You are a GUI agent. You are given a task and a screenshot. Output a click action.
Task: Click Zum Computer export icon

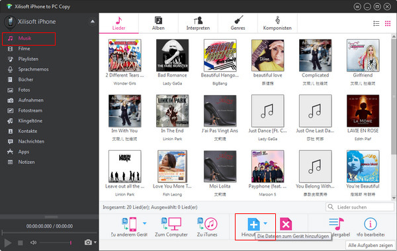pos(171,224)
